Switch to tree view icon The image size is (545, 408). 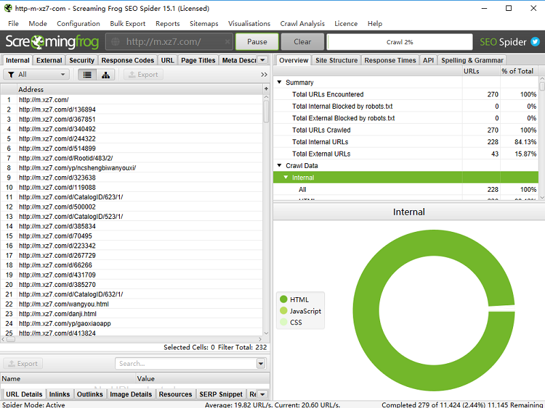click(x=106, y=75)
